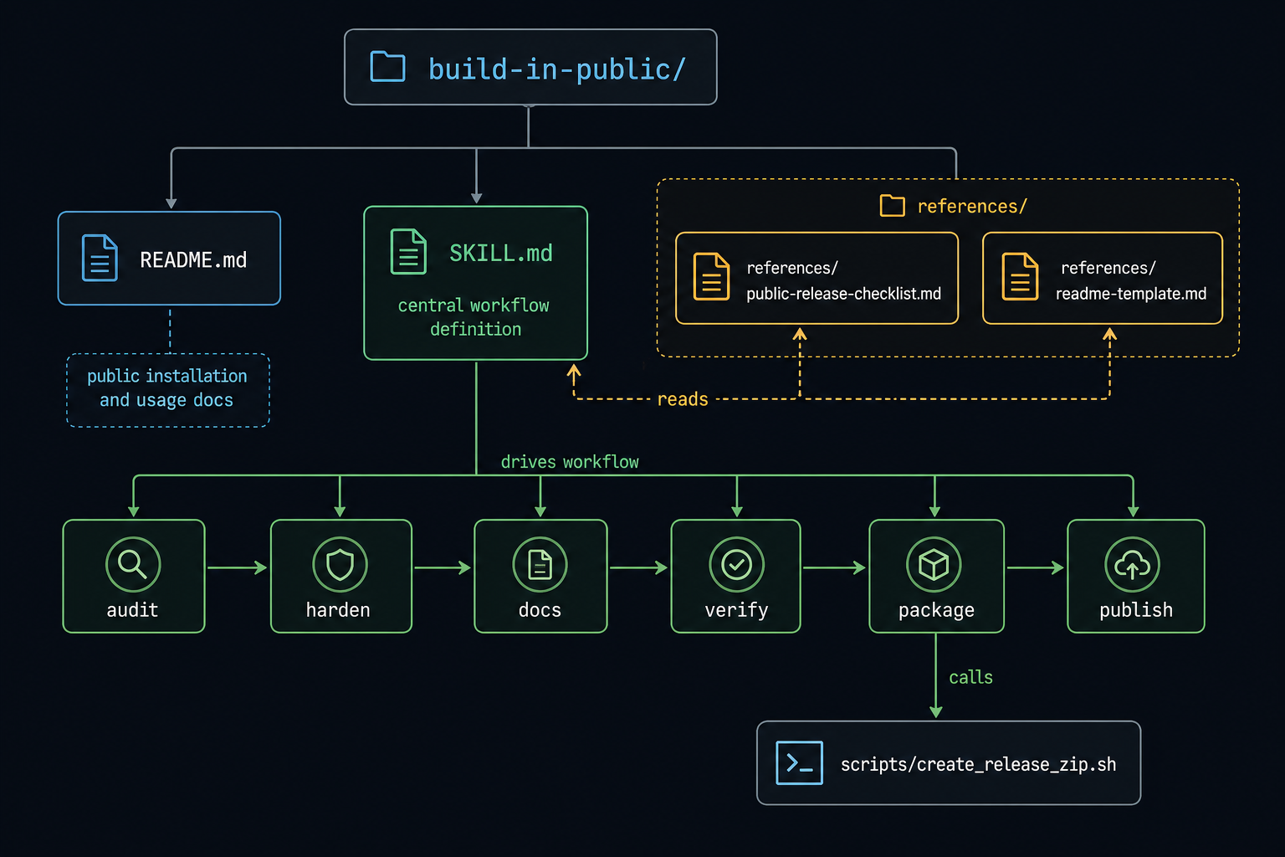Click the verify checkmark icon
This screenshot has width=1285, height=857.
[x=736, y=564]
